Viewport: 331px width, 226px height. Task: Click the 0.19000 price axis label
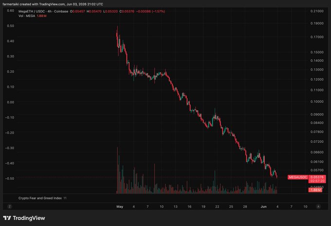[317, 23]
